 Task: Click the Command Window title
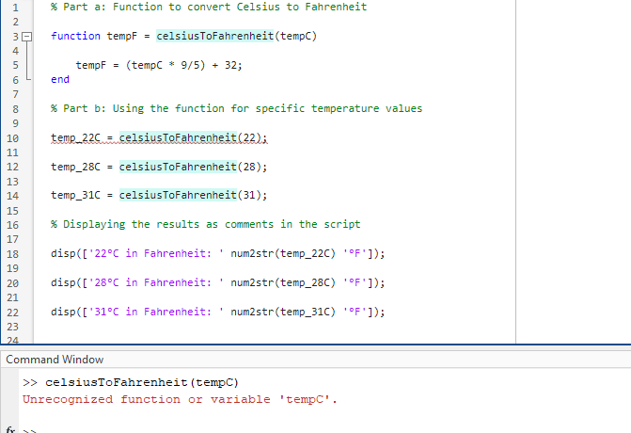pos(55,360)
